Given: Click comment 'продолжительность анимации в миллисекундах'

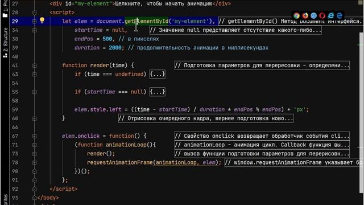Looking at the screenshot, I should pos(198,48).
